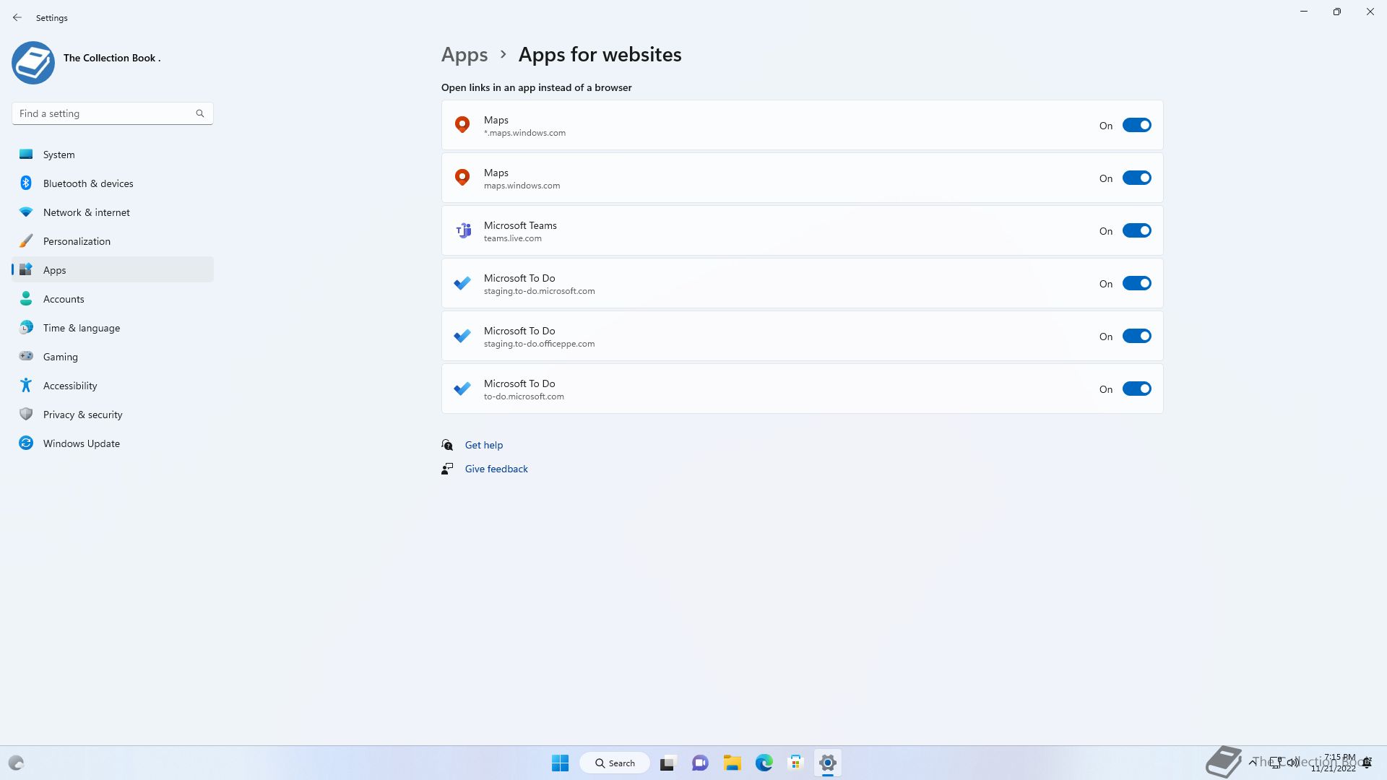The height and width of the screenshot is (780, 1387).
Task: Focus the Find a setting search box
Action: (x=112, y=113)
